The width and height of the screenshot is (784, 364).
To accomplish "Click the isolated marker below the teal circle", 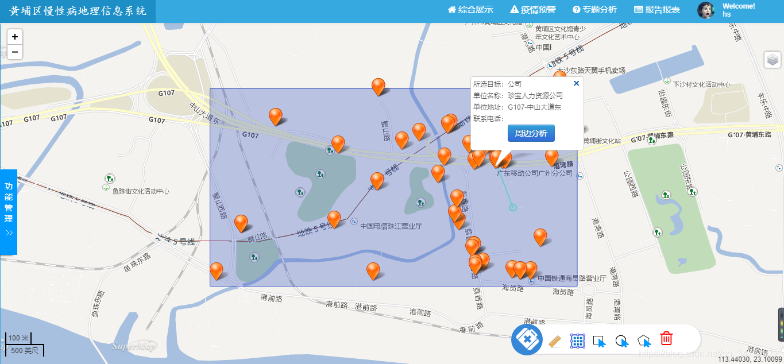I will pos(540,237).
